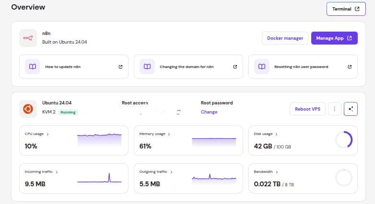Viewport: 375px width, 204px height.
Task: Click the CPU usage graph
Action: 99,139
